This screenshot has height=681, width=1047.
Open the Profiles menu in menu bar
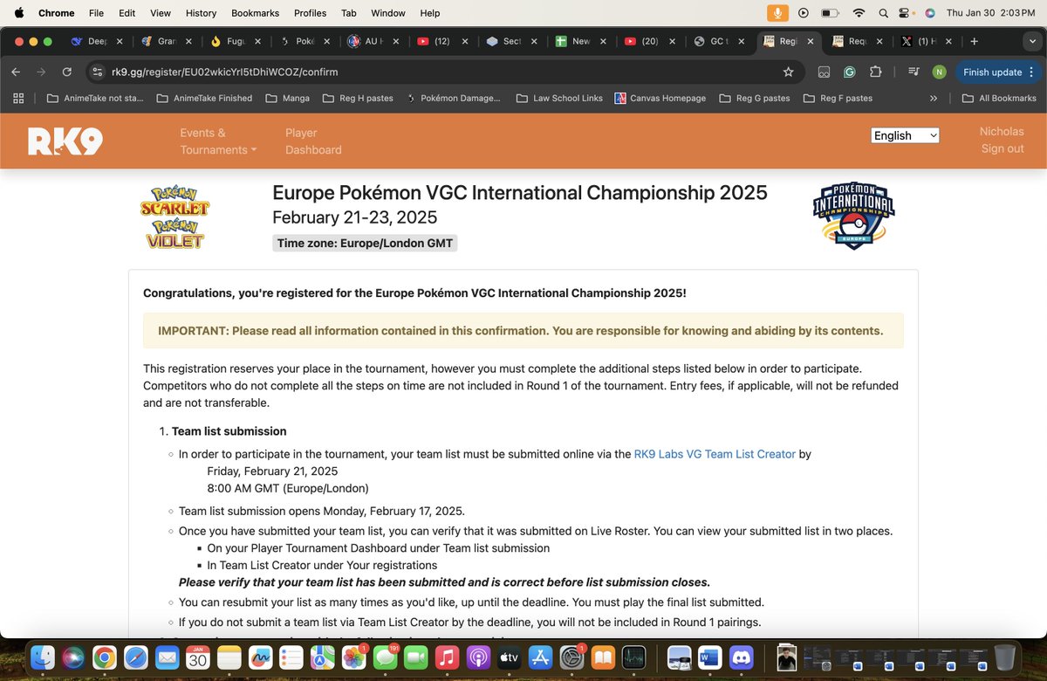pyautogui.click(x=310, y=13)
